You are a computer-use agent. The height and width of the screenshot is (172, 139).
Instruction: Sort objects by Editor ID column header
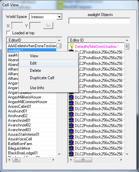point(96,40)
